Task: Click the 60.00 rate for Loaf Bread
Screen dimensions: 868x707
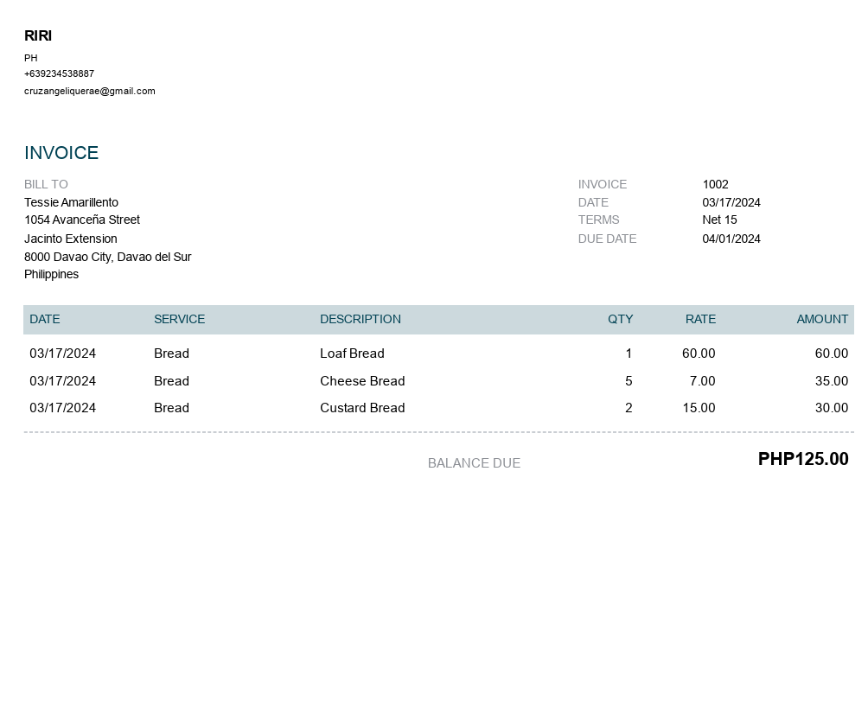Action: [699, 353]
